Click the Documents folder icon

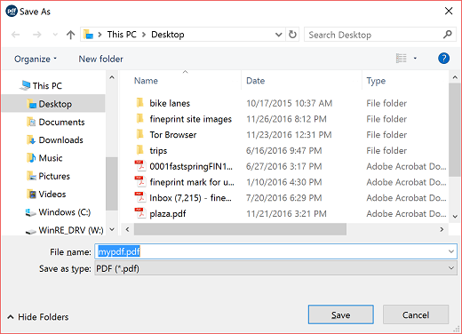[31, 122]
